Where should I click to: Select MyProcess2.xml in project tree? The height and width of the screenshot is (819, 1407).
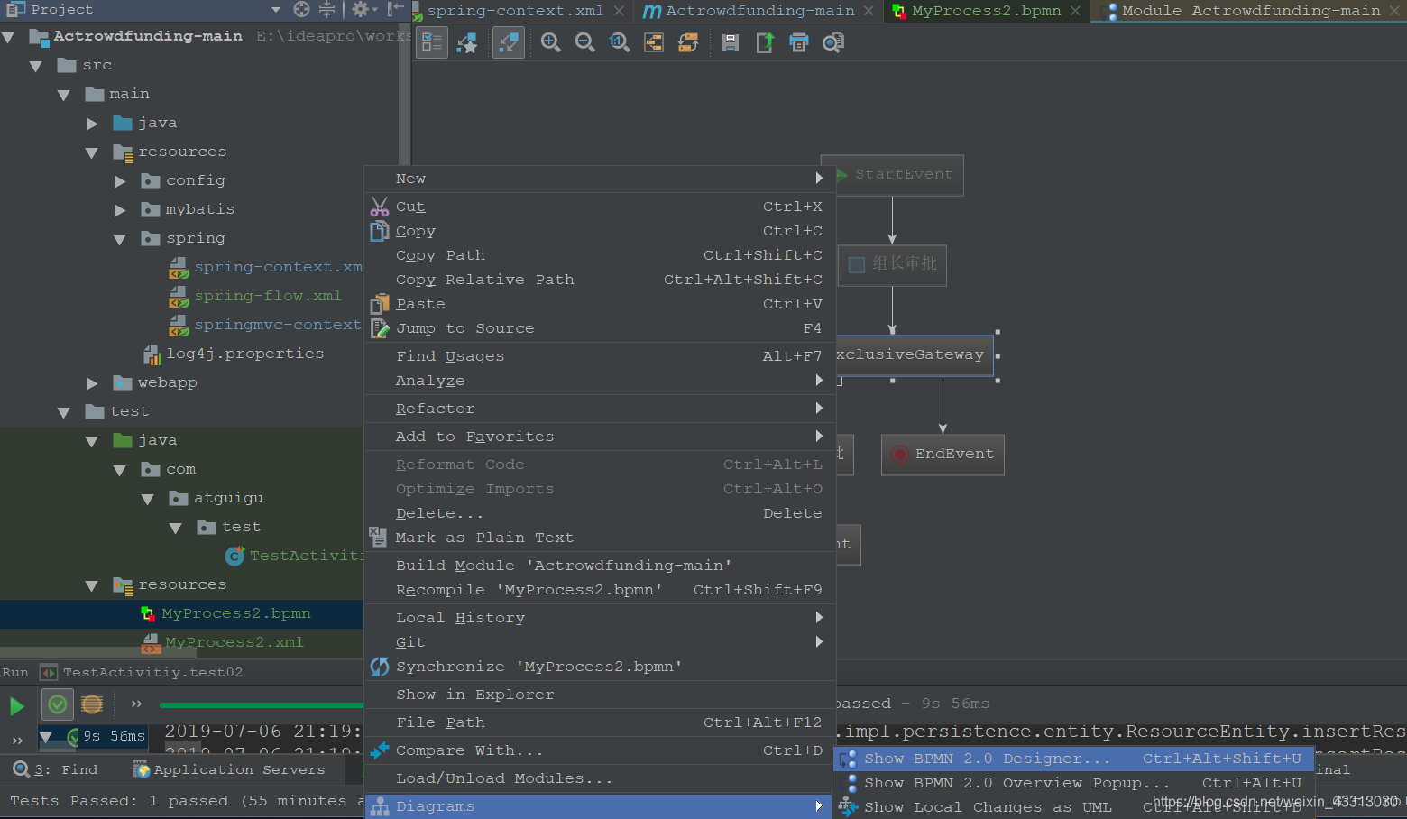(x=234, y=642)
